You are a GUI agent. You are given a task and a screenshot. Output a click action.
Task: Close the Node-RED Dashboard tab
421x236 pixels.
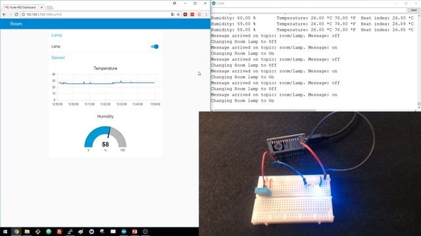coord(41,7)
